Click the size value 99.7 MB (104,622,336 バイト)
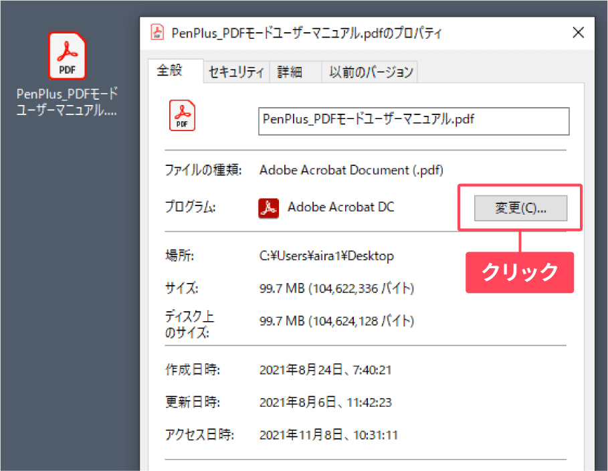This screenshot has width=608, height=471. tap(336, 288)
